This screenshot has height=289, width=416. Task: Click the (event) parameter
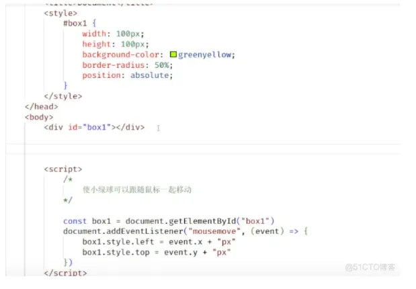tap(267, 231)
